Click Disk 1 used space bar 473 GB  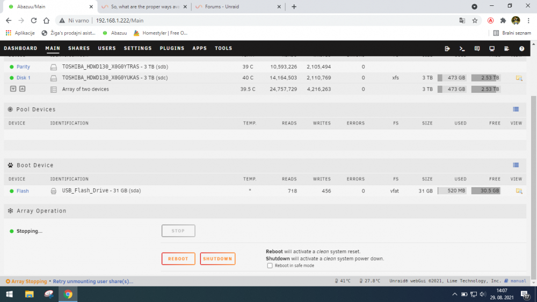coord(452,78)
